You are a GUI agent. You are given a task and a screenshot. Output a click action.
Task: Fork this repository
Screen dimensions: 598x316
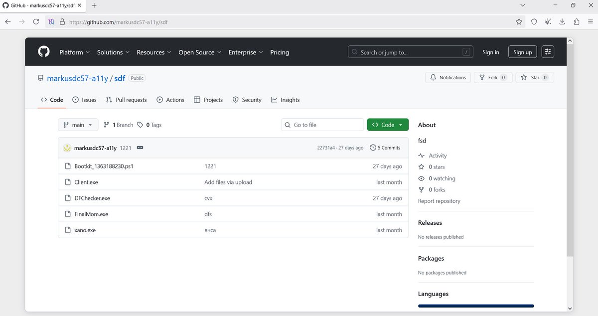pyautogui.click(x=493, y=78)
